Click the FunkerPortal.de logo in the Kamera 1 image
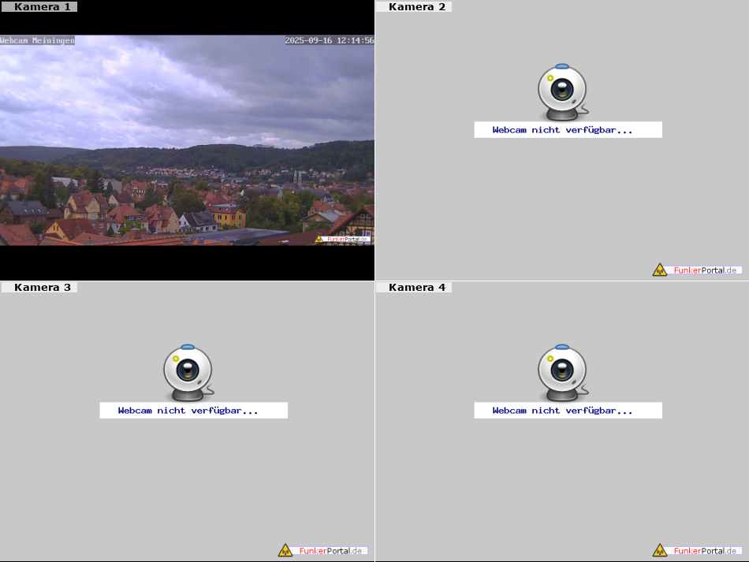 pyautogui.click(x=342, y=239)
